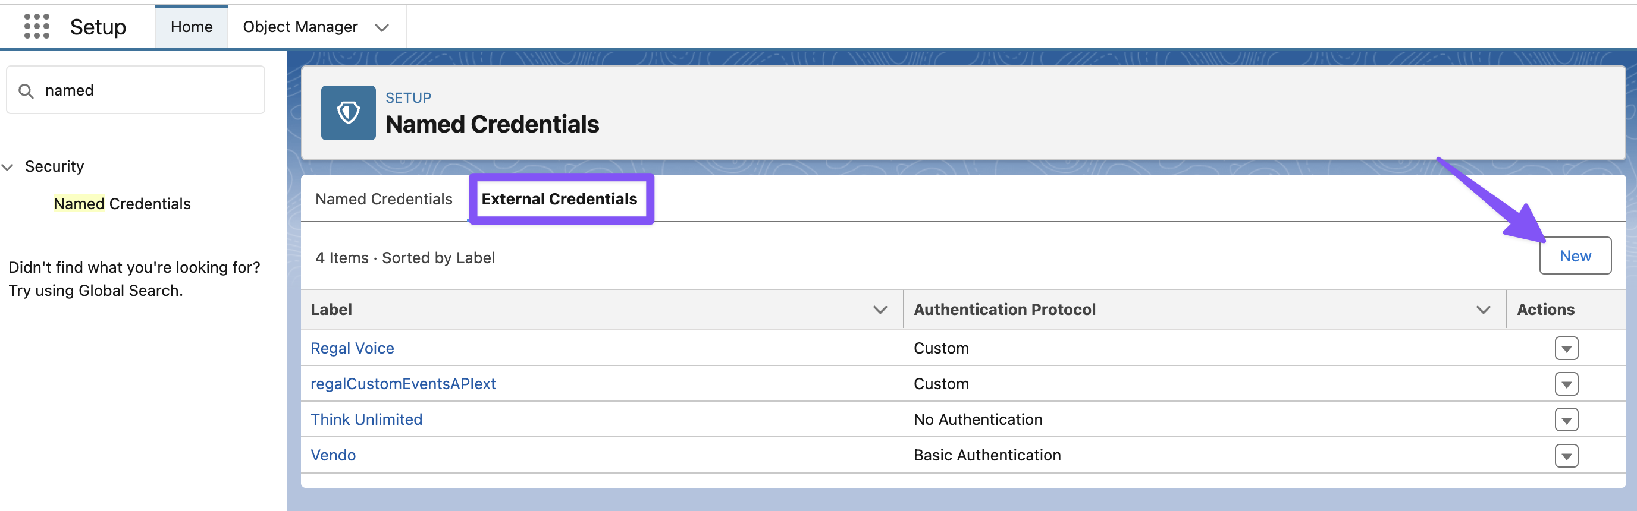1637x511 pixels.
Task: Expand the Object Manager tab chevron
Action: click(381, 27)
